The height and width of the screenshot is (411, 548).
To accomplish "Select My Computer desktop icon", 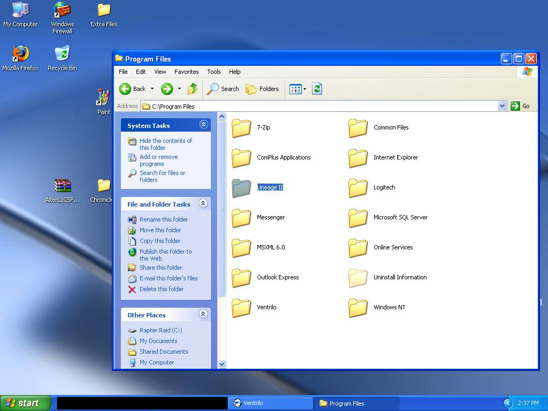I will (20, 14).
